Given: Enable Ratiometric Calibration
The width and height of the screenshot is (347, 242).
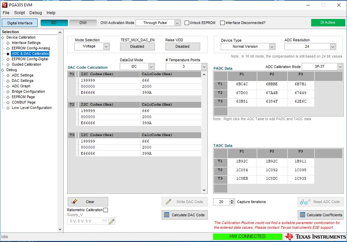Looking at the screenshot, I should [x=105, y=210].
